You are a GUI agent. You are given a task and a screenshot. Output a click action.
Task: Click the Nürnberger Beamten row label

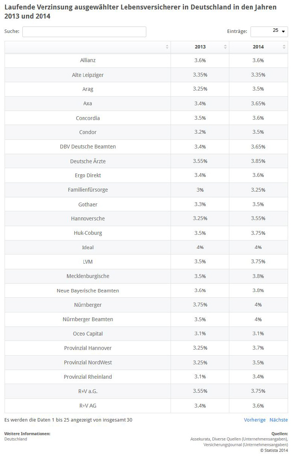point(88,319)
